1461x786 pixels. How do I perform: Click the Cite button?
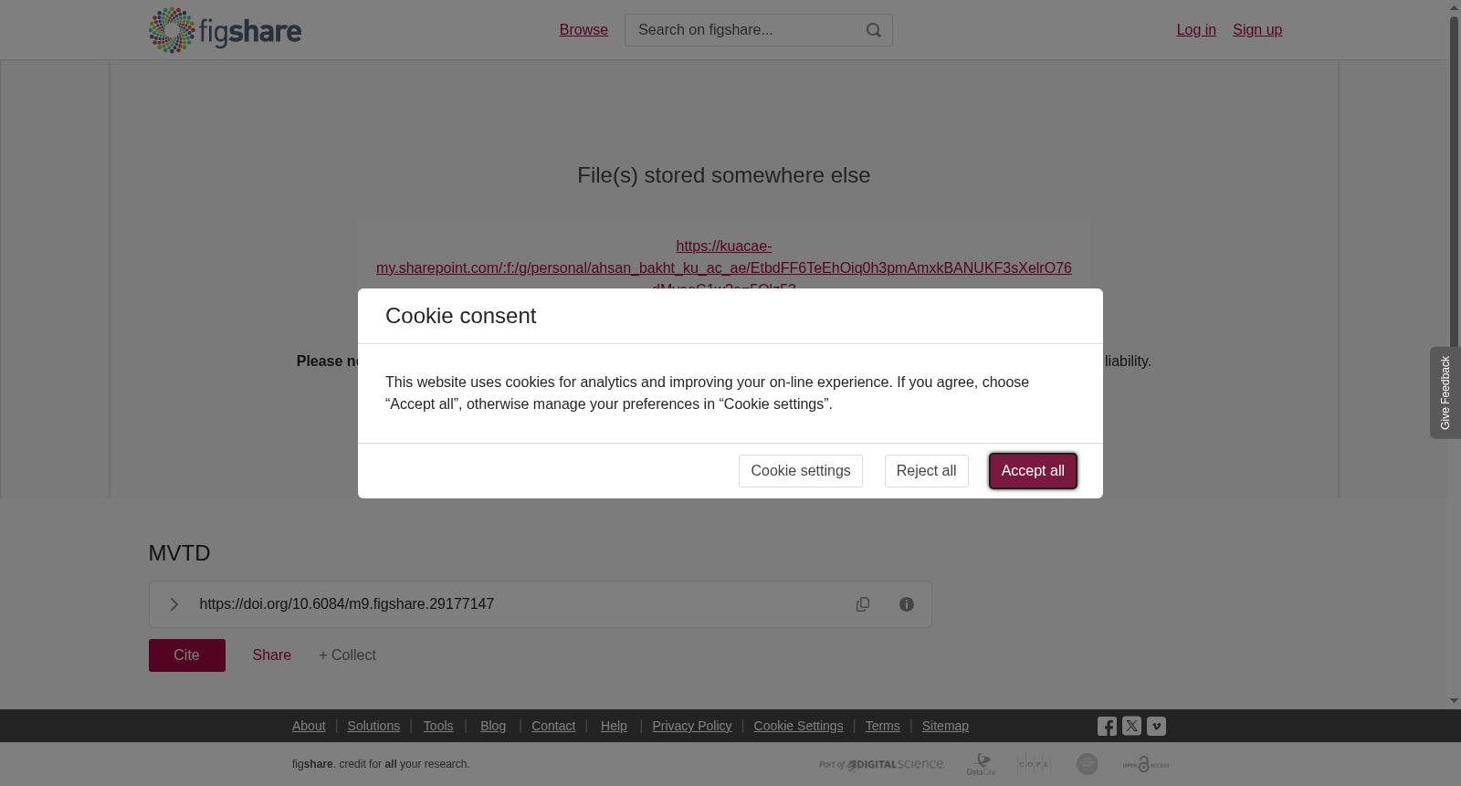pos(187,655)
